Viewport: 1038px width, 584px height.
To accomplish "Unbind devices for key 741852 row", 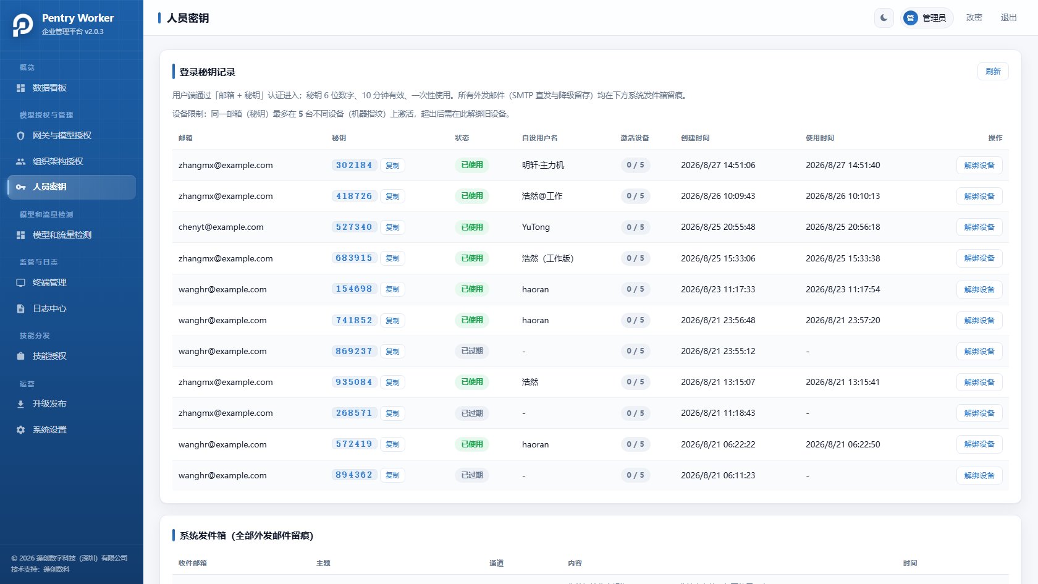I will [979, 321].
